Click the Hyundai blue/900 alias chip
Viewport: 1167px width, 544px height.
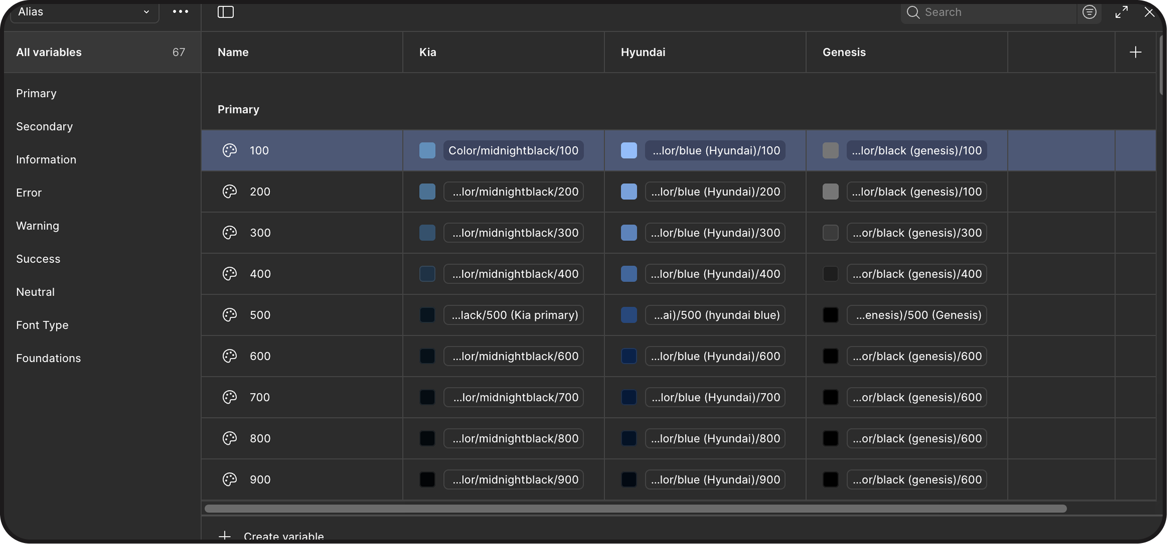(715, 479)
